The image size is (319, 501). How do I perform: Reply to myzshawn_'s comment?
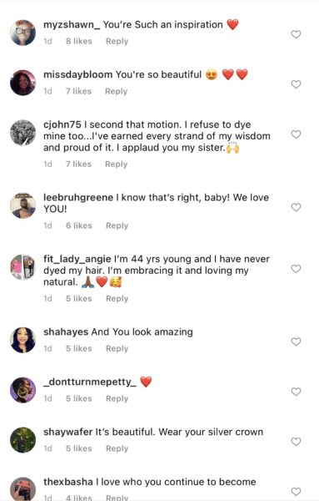(117, 42)
